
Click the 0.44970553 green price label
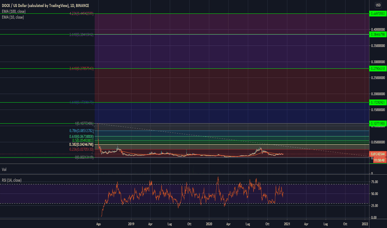(x=377, y=14)
